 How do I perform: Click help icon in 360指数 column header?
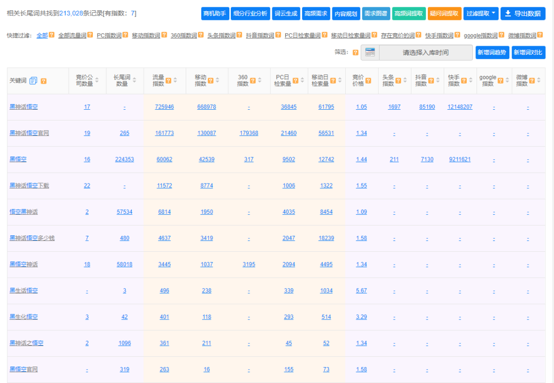(252, 80)
